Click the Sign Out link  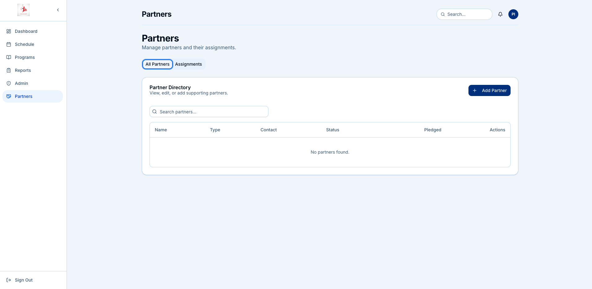pyautogui.click(x=24, y=280)
